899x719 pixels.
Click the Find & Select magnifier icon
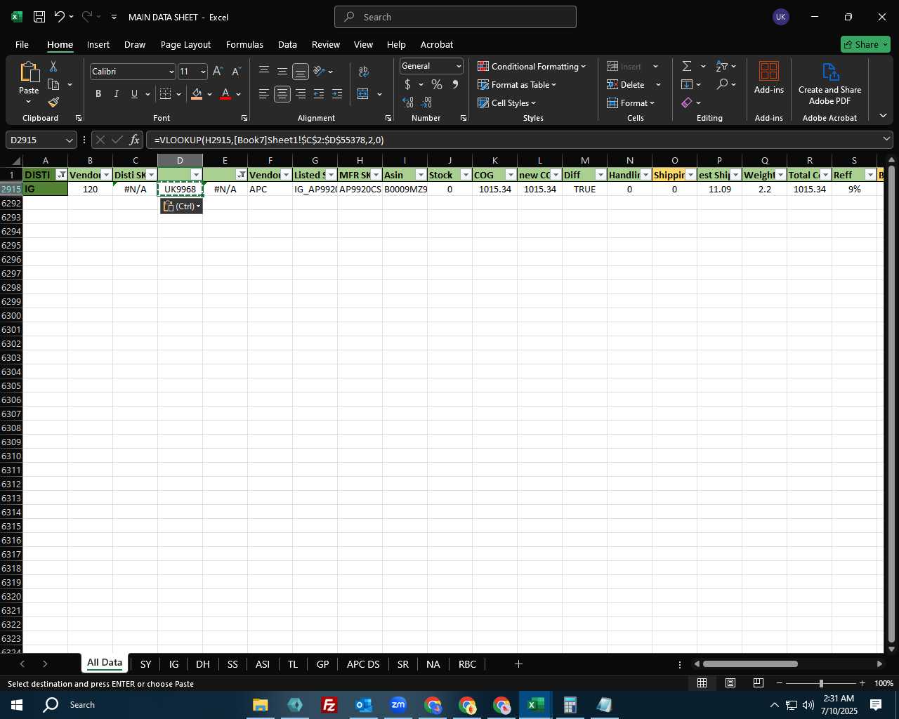722,84
